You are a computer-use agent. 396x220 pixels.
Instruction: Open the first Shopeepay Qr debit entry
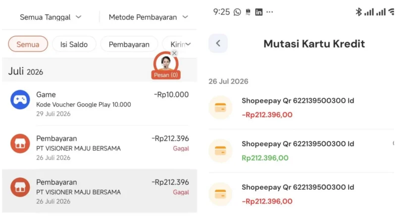tap(301, 107)
